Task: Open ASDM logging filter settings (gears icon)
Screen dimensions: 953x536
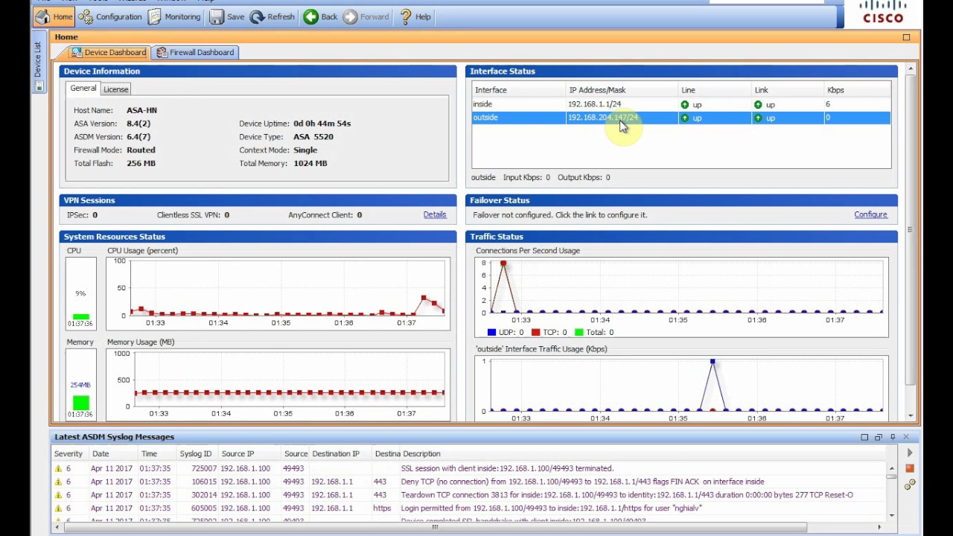Action: coord(910,485)
